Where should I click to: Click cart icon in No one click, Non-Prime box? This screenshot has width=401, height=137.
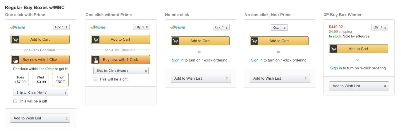coord(254,41)
